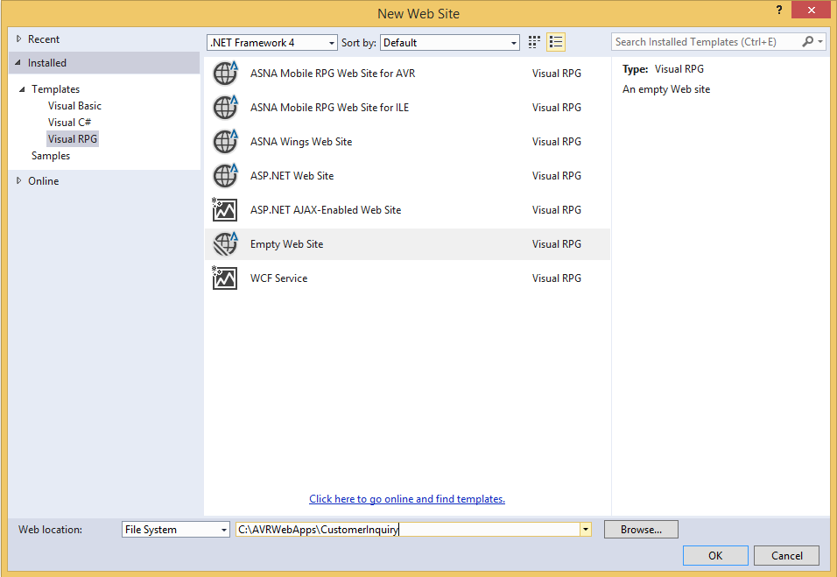Click the WCF Service template icon

(225, 278)
